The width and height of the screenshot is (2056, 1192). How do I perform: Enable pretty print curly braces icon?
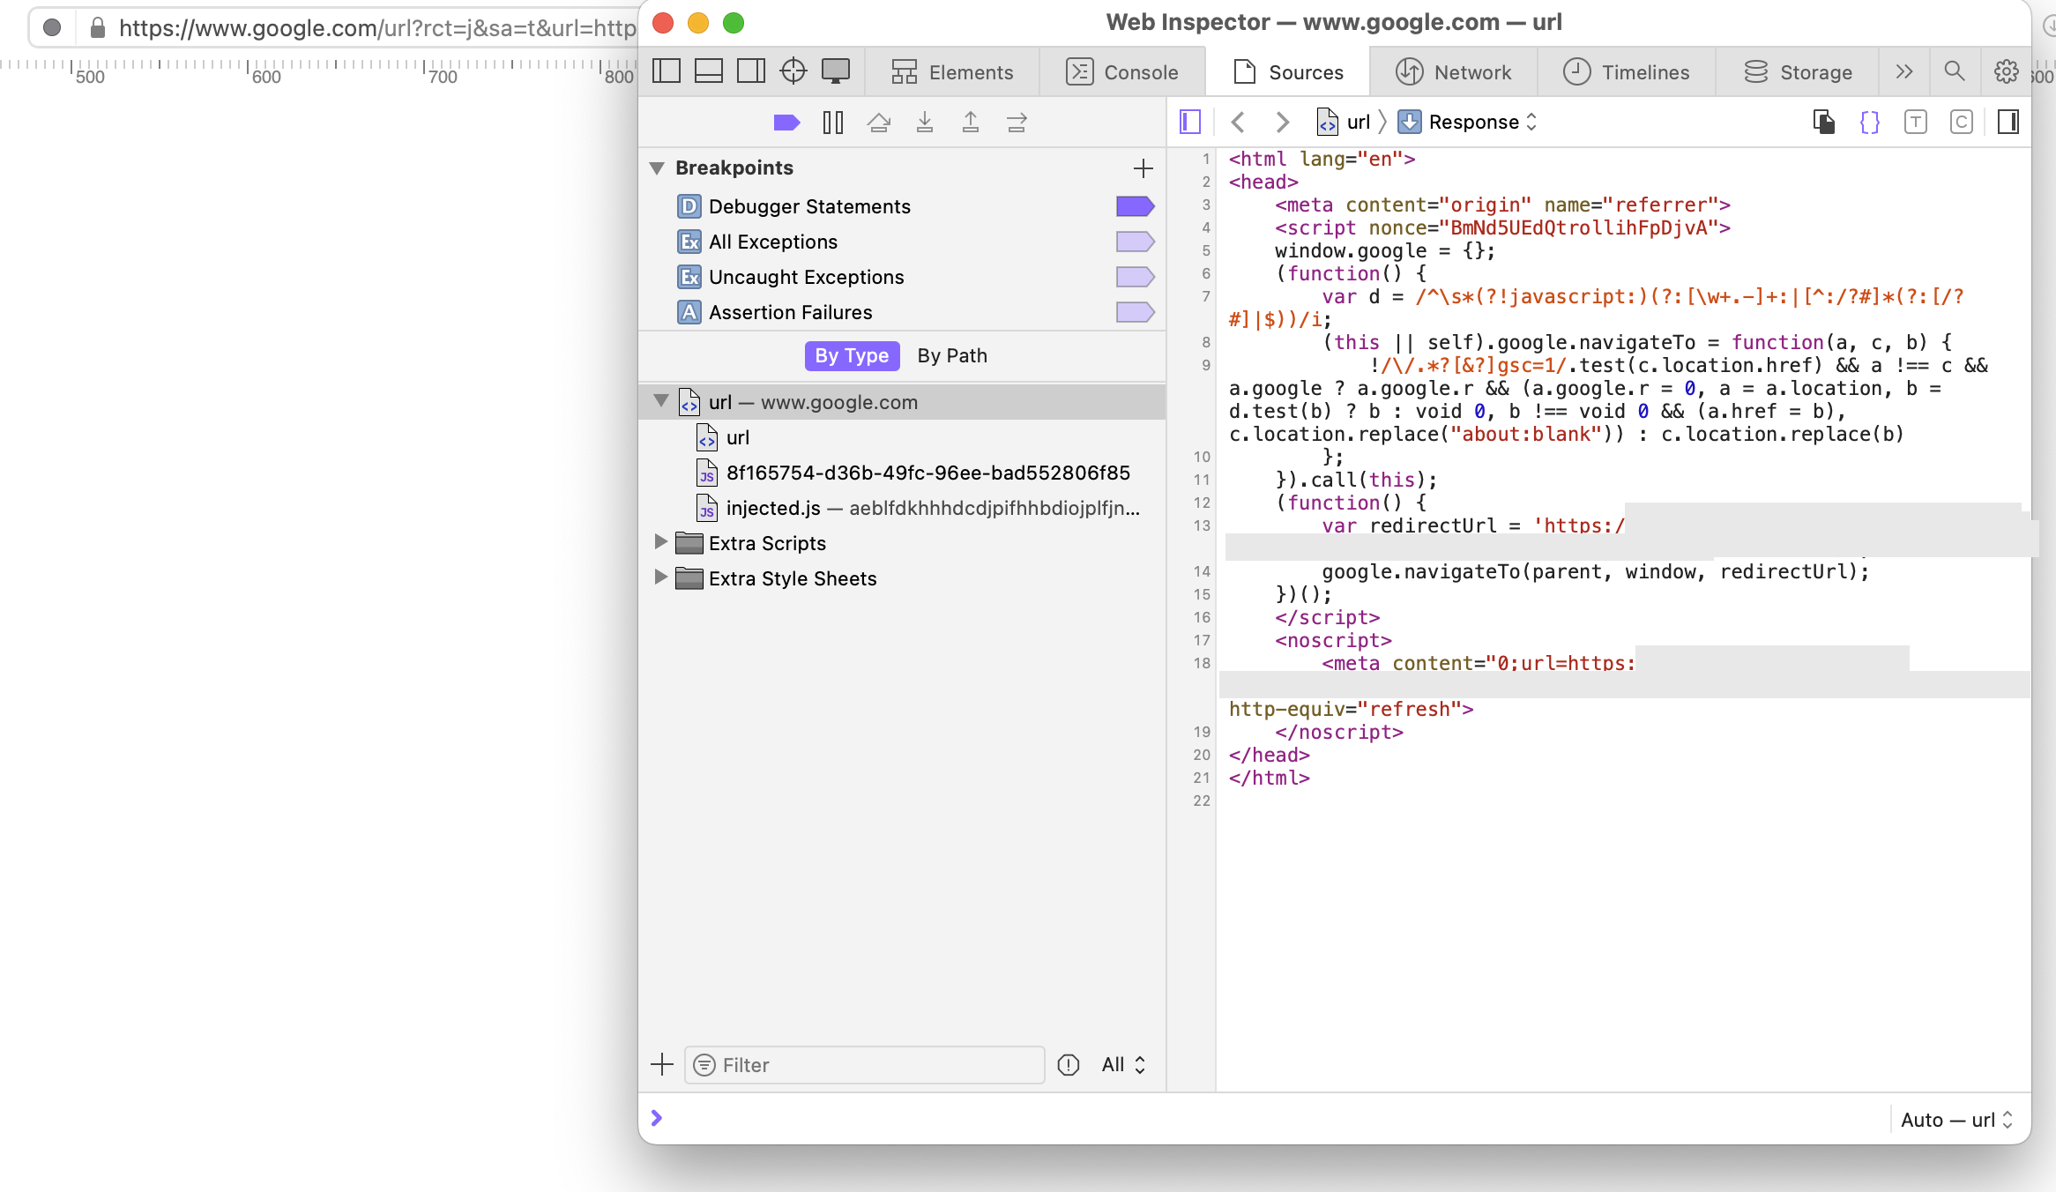point(1869,123)
